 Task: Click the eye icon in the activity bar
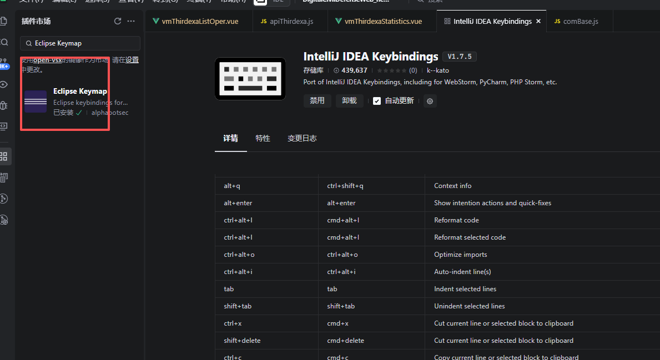tap(4, 84)
